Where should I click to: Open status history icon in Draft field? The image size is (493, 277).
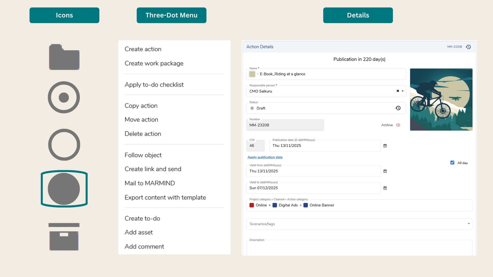[x=398, y=108]
